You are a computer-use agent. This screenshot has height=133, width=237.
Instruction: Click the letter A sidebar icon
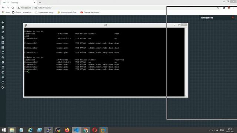pyautogui.click(x=3, y=42)
